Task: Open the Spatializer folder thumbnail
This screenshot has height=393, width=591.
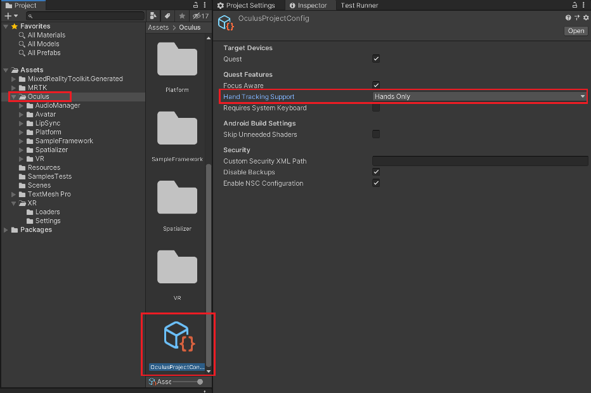Action: (x=177, y=197)
